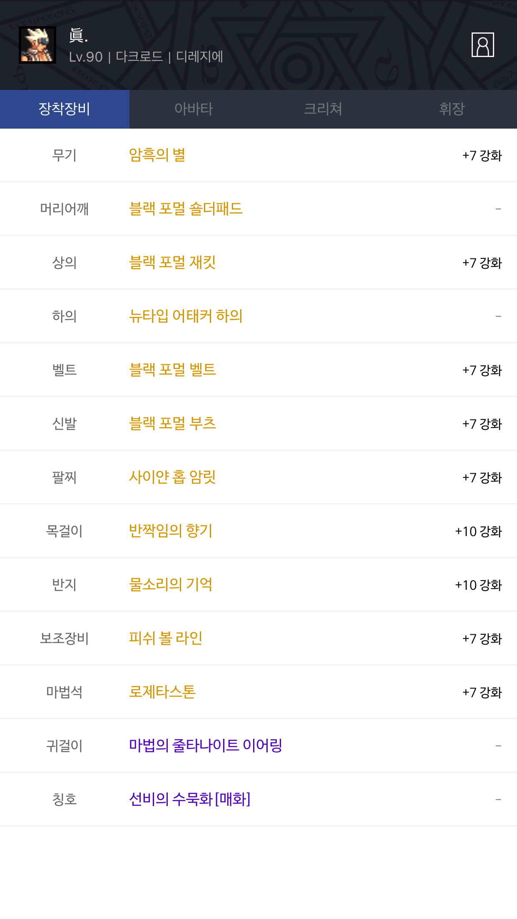
Task: Select the 물소리의 기억 ring
Action: [x=171, y=584]
